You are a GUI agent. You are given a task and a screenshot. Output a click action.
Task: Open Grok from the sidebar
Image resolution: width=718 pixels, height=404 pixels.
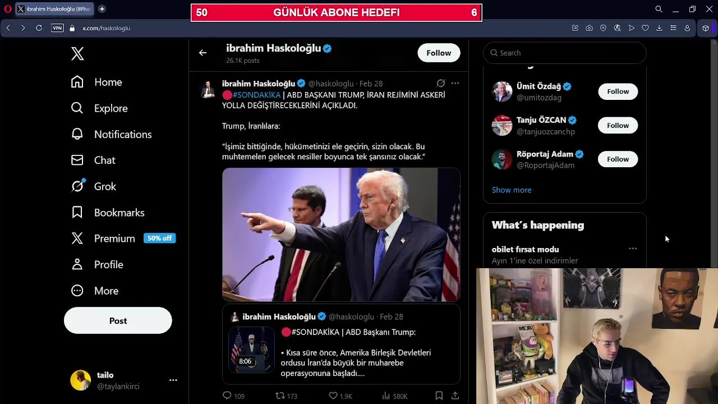coord(94,186)
